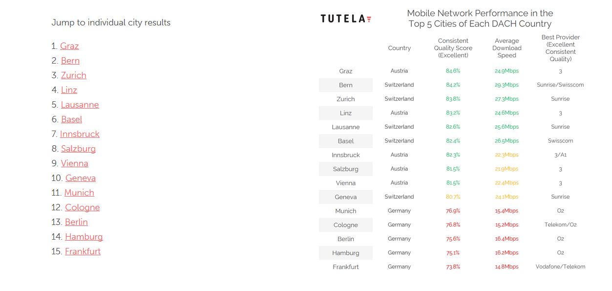The image size is (612, 291).
Task: Select the Cologne link
Action: coord(83,207)
